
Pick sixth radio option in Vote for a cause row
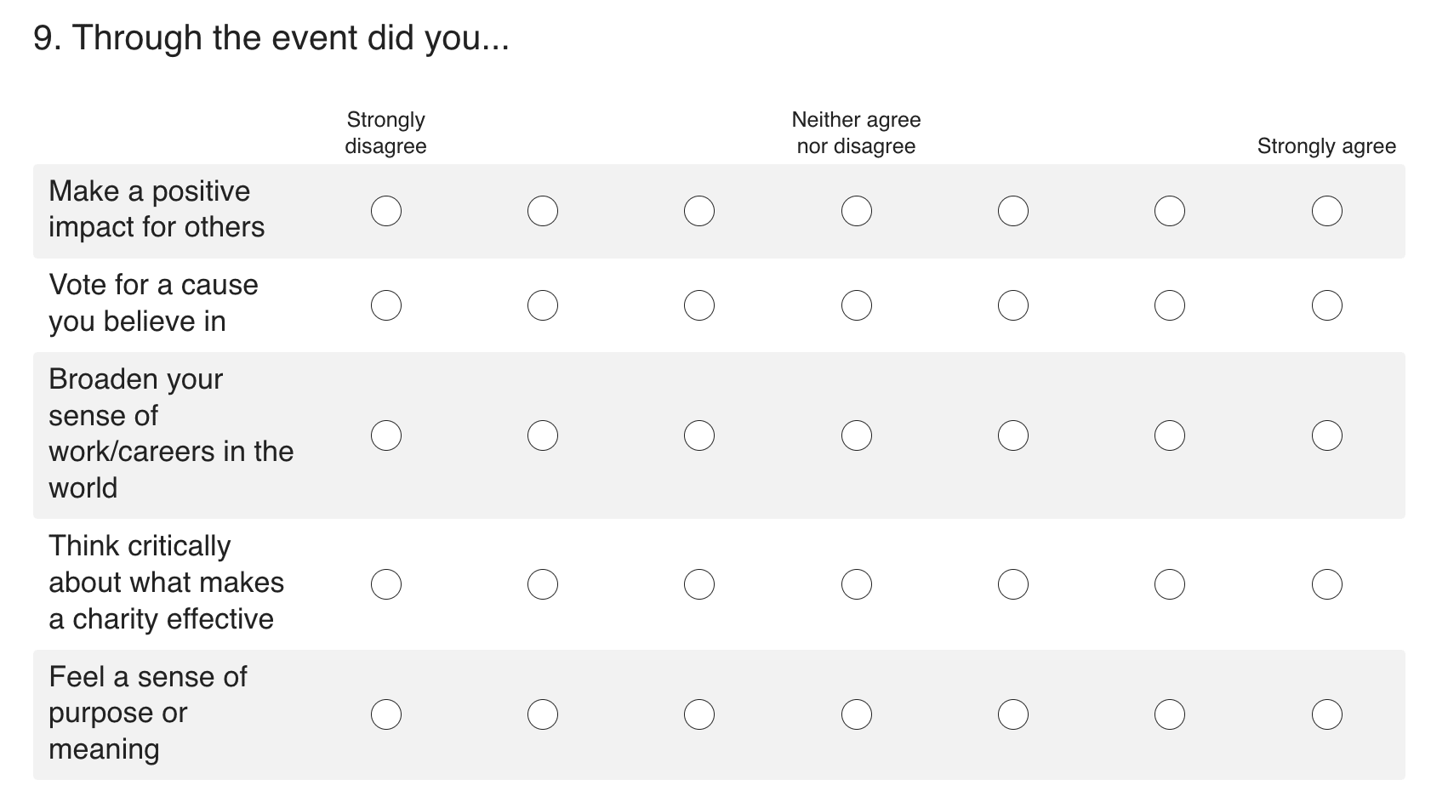(x=1170, y=305)
